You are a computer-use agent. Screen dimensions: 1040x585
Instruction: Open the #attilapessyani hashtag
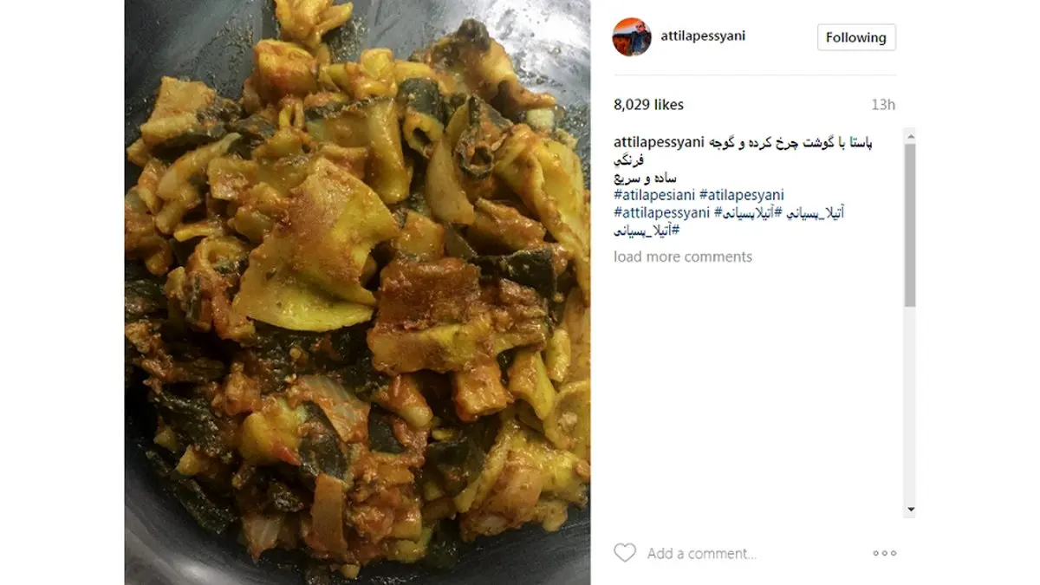tap(662, 213)
